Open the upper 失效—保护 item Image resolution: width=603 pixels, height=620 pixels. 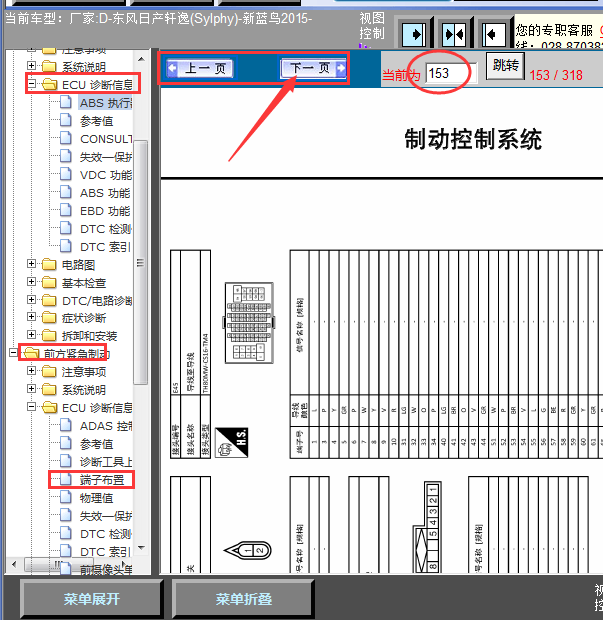tap(106, 157)
